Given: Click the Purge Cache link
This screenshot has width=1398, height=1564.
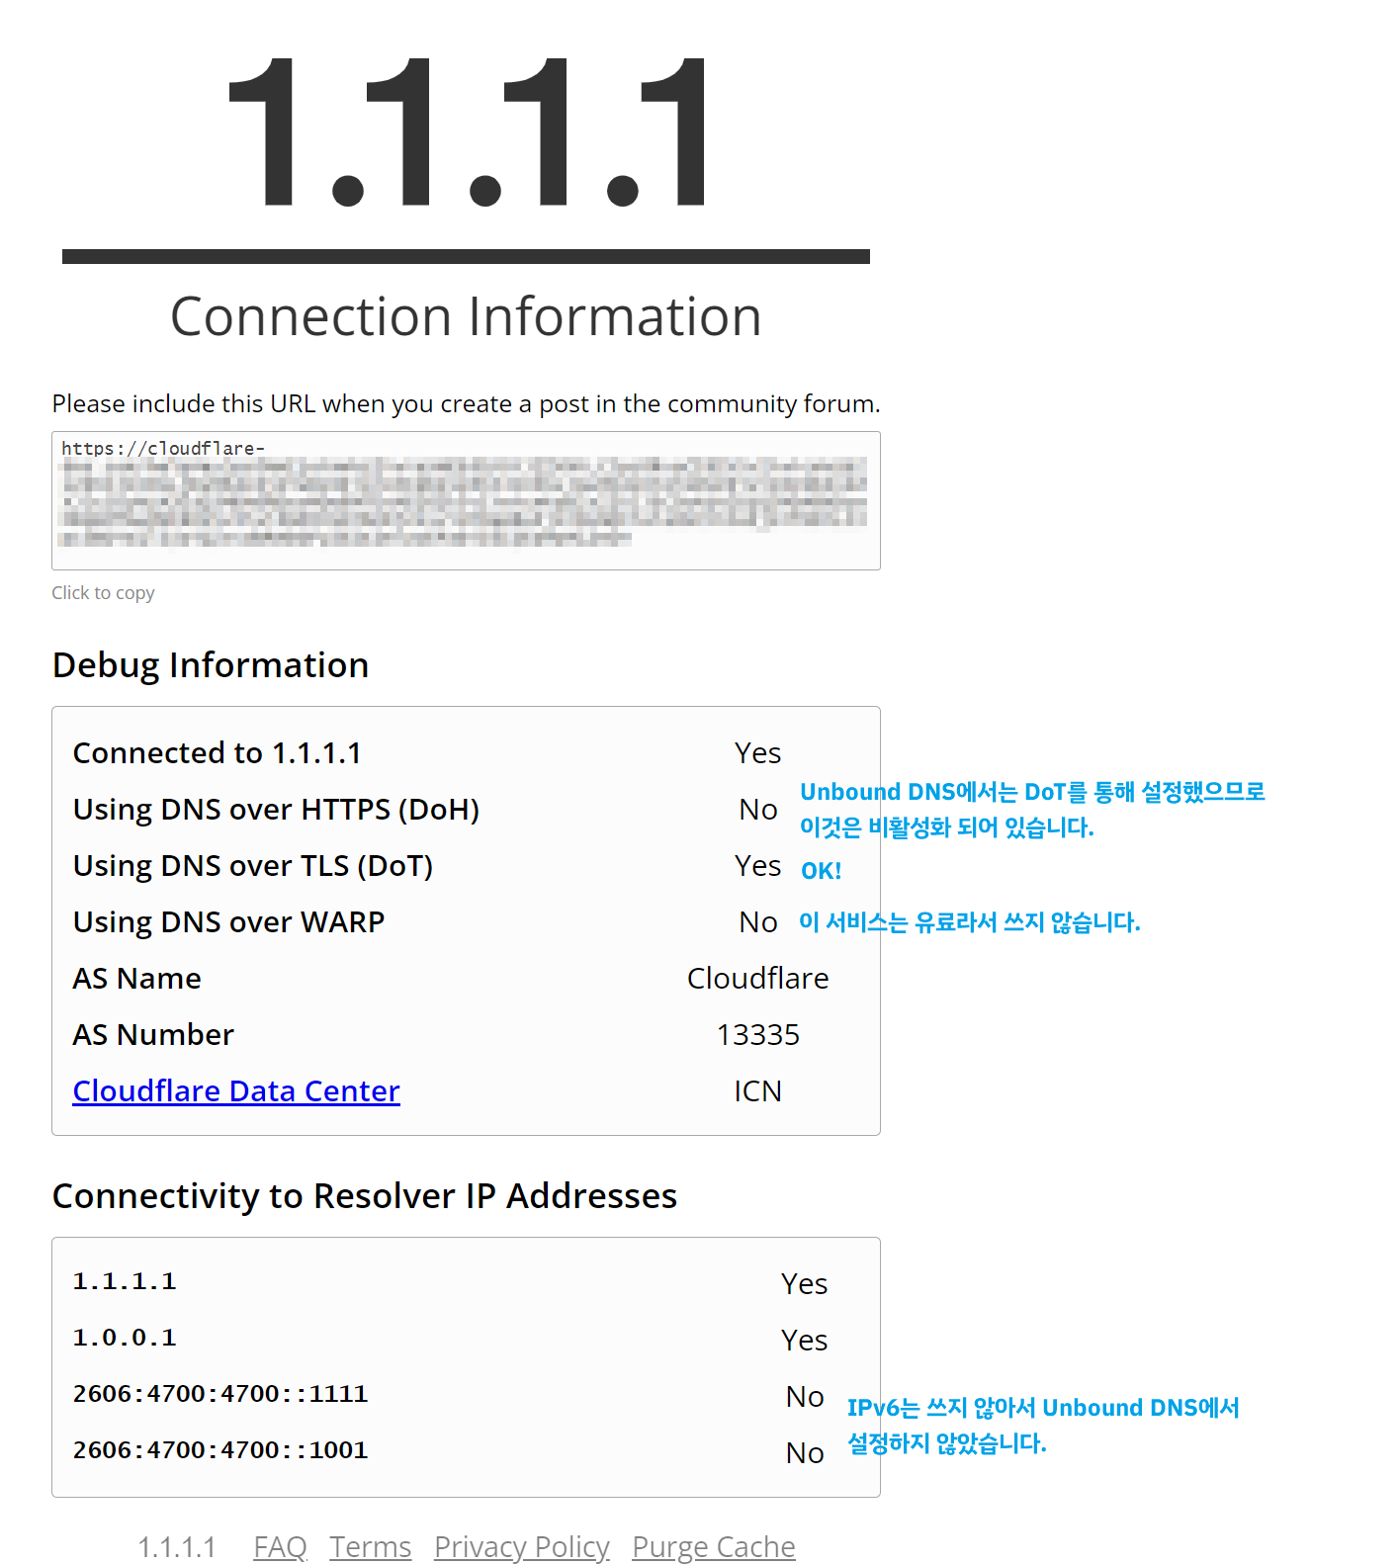Looking at the screenshot, I should (x=713, y=1546).
